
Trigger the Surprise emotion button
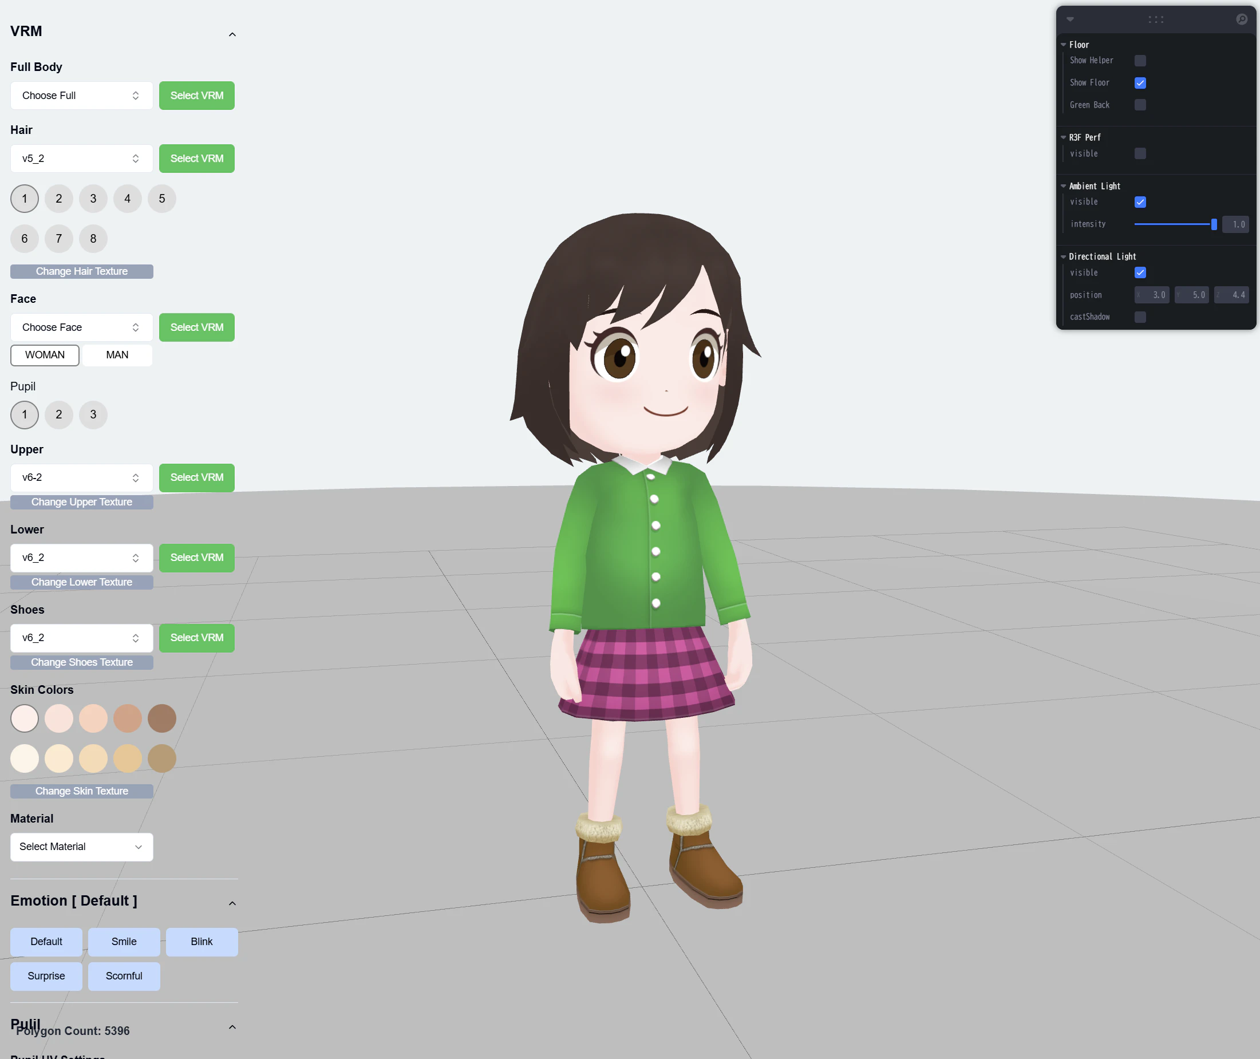click(46, 975)
